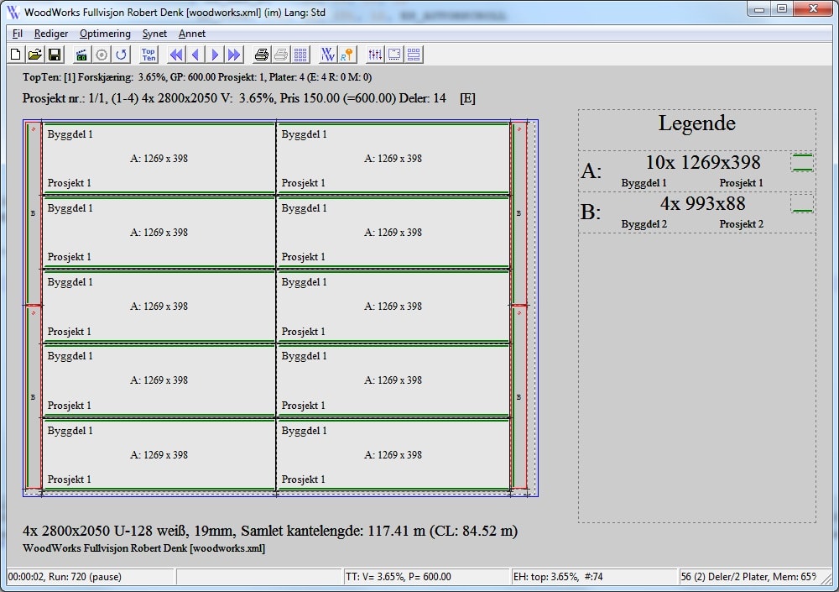Click the status bar Run: 720 (pause) field
The height and width of the screenshot is (592, 839).
pyautogui.click(x=91, y=576)
